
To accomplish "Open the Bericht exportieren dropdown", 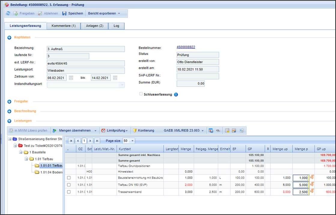I will click(x=104, y=14).
